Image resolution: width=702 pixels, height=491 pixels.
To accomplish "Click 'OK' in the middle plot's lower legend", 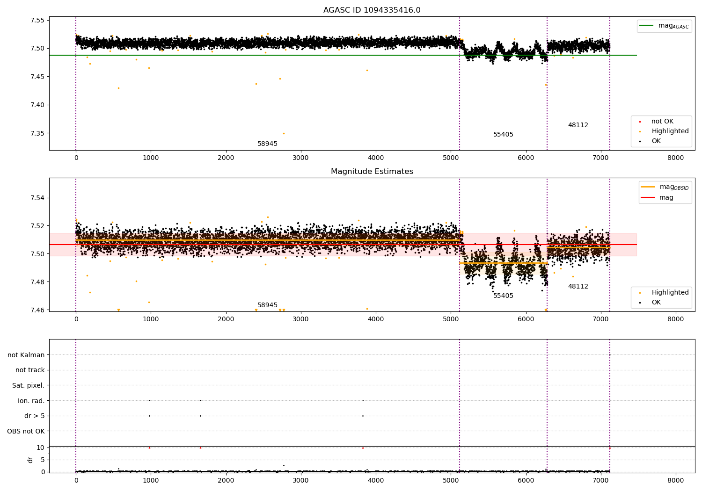I will (x=656, y=303).
